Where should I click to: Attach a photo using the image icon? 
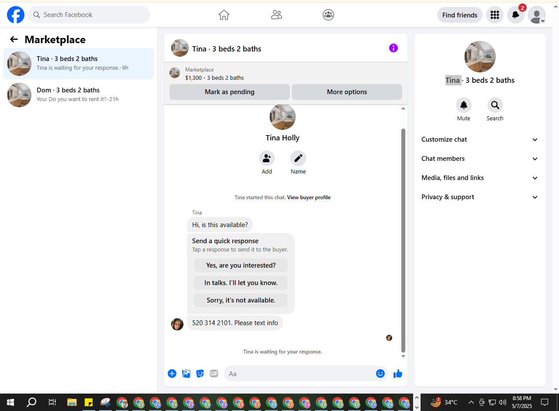click(186, 374)
